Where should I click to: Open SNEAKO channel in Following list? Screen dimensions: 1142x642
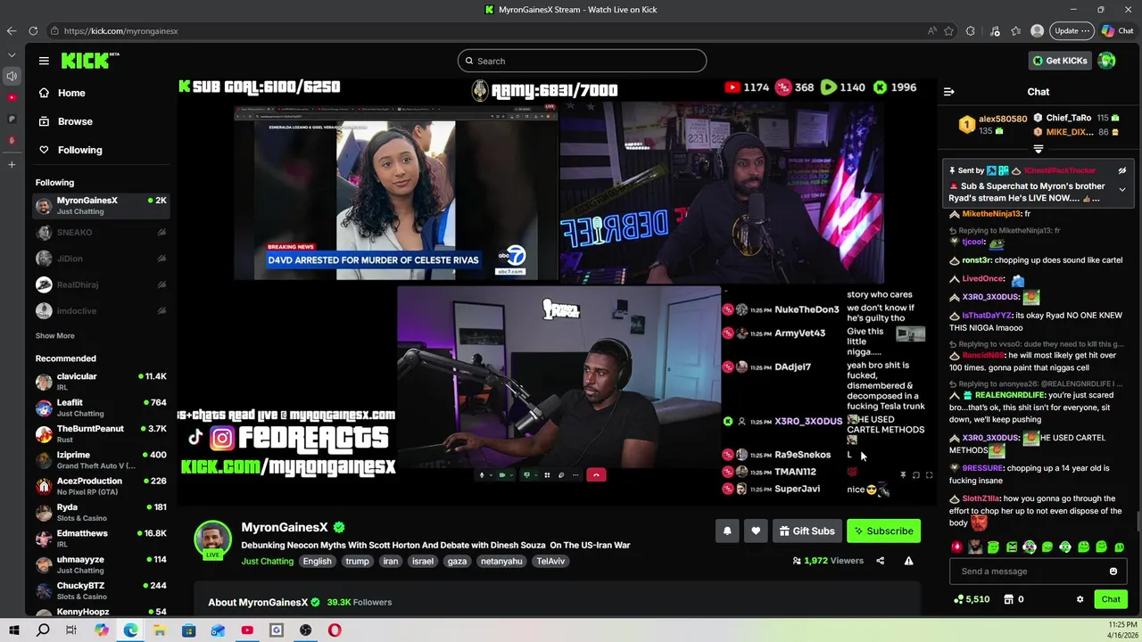pyautogui.click(x=101, y=233)
